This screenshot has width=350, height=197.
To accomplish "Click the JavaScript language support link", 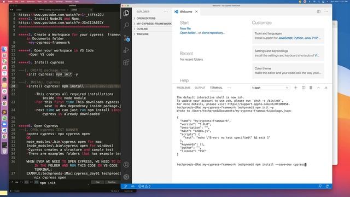I will click(285, 38).
